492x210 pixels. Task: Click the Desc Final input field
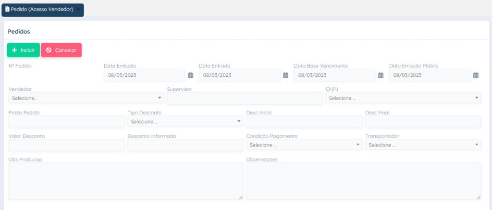click(423, 122)
